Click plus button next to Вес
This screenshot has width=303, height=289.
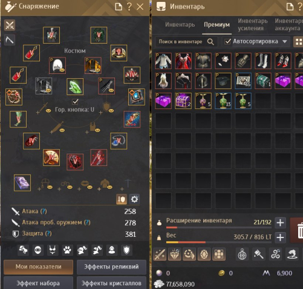point(280,238)
